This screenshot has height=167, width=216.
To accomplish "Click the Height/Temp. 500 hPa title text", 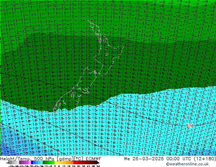I will (27, 158).
